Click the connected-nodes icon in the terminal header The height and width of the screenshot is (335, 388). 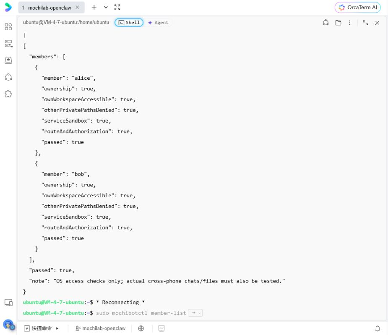[x=326, y=23]
